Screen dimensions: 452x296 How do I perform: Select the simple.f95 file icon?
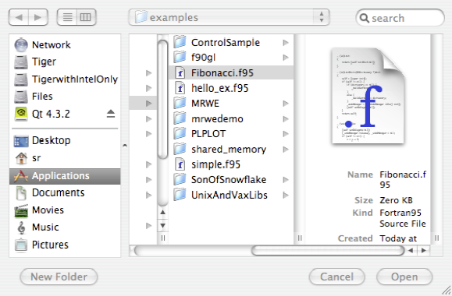click(180, 164)
